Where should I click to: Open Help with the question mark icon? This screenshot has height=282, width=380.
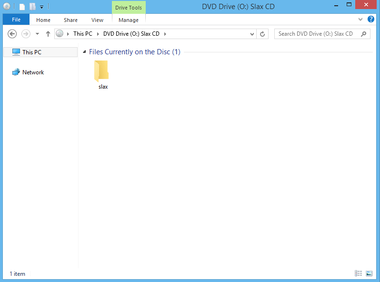click(371, 20)
